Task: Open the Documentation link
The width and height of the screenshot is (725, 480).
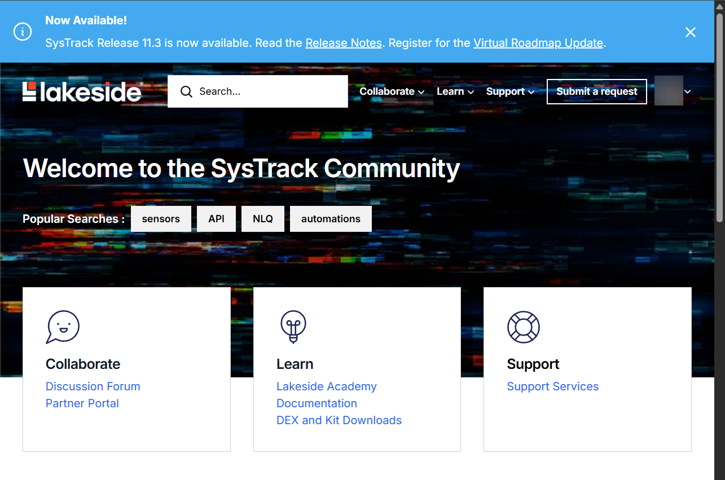Action: [317, 403]
